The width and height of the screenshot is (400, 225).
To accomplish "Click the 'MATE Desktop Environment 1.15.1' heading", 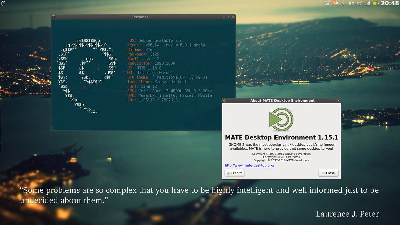I will point(282,137).
